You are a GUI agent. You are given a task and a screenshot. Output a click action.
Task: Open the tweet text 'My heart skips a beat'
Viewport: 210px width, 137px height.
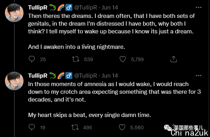(x=90, y=115)
